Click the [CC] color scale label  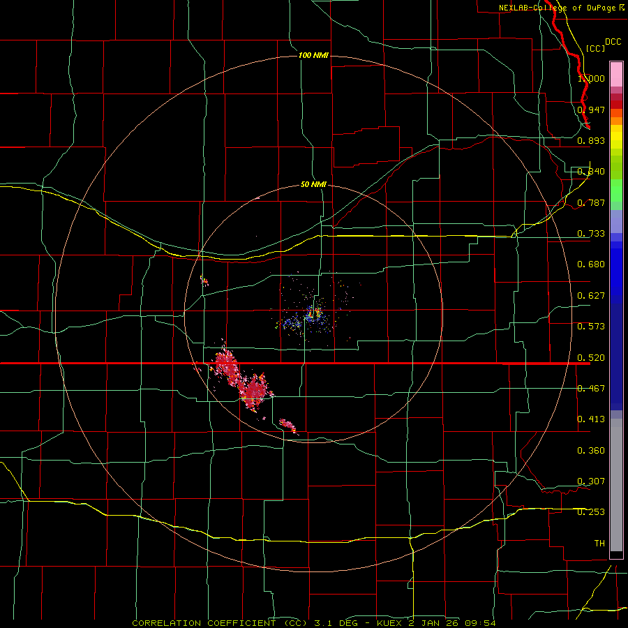tap(595, 48)
